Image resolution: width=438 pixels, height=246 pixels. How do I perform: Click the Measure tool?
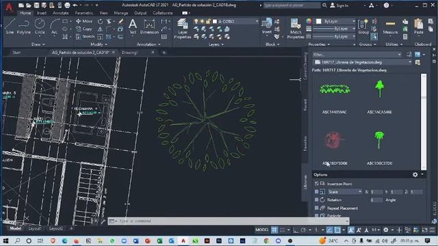point(390,26)
